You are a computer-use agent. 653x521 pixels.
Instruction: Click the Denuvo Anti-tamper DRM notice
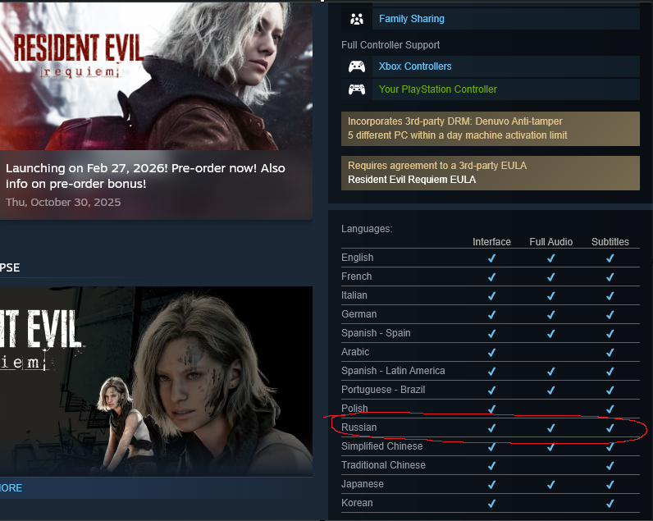tap(491, 129)
